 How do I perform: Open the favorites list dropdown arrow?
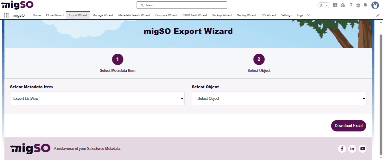tap(326, 5)
